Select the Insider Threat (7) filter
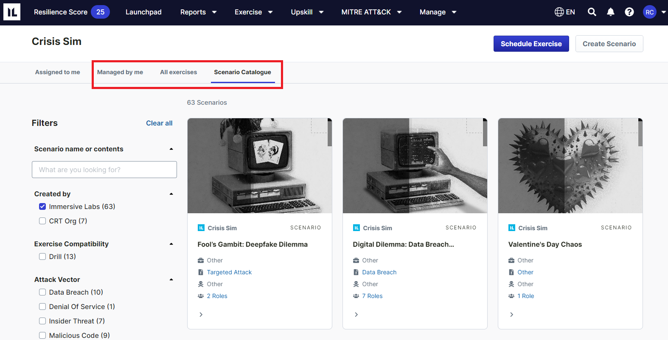This screenshot has height=340, width=668. (x=42, y=321)
